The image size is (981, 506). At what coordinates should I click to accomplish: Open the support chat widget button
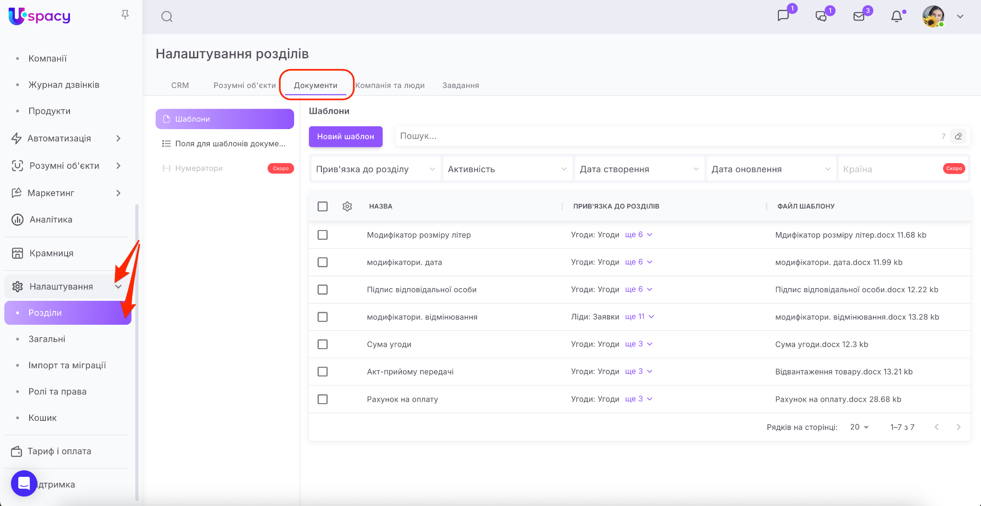[24, 484]
